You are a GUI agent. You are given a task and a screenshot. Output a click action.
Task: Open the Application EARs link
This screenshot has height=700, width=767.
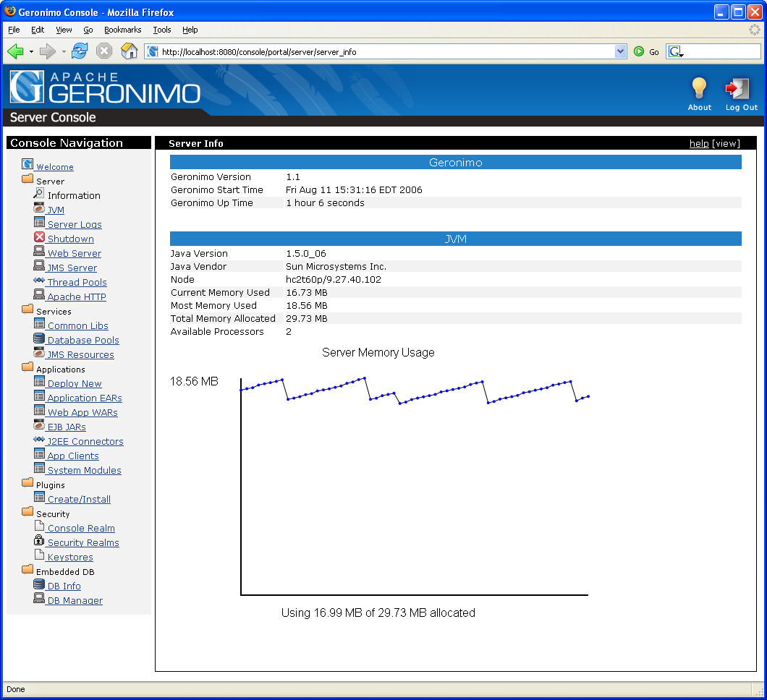[85, 398]
